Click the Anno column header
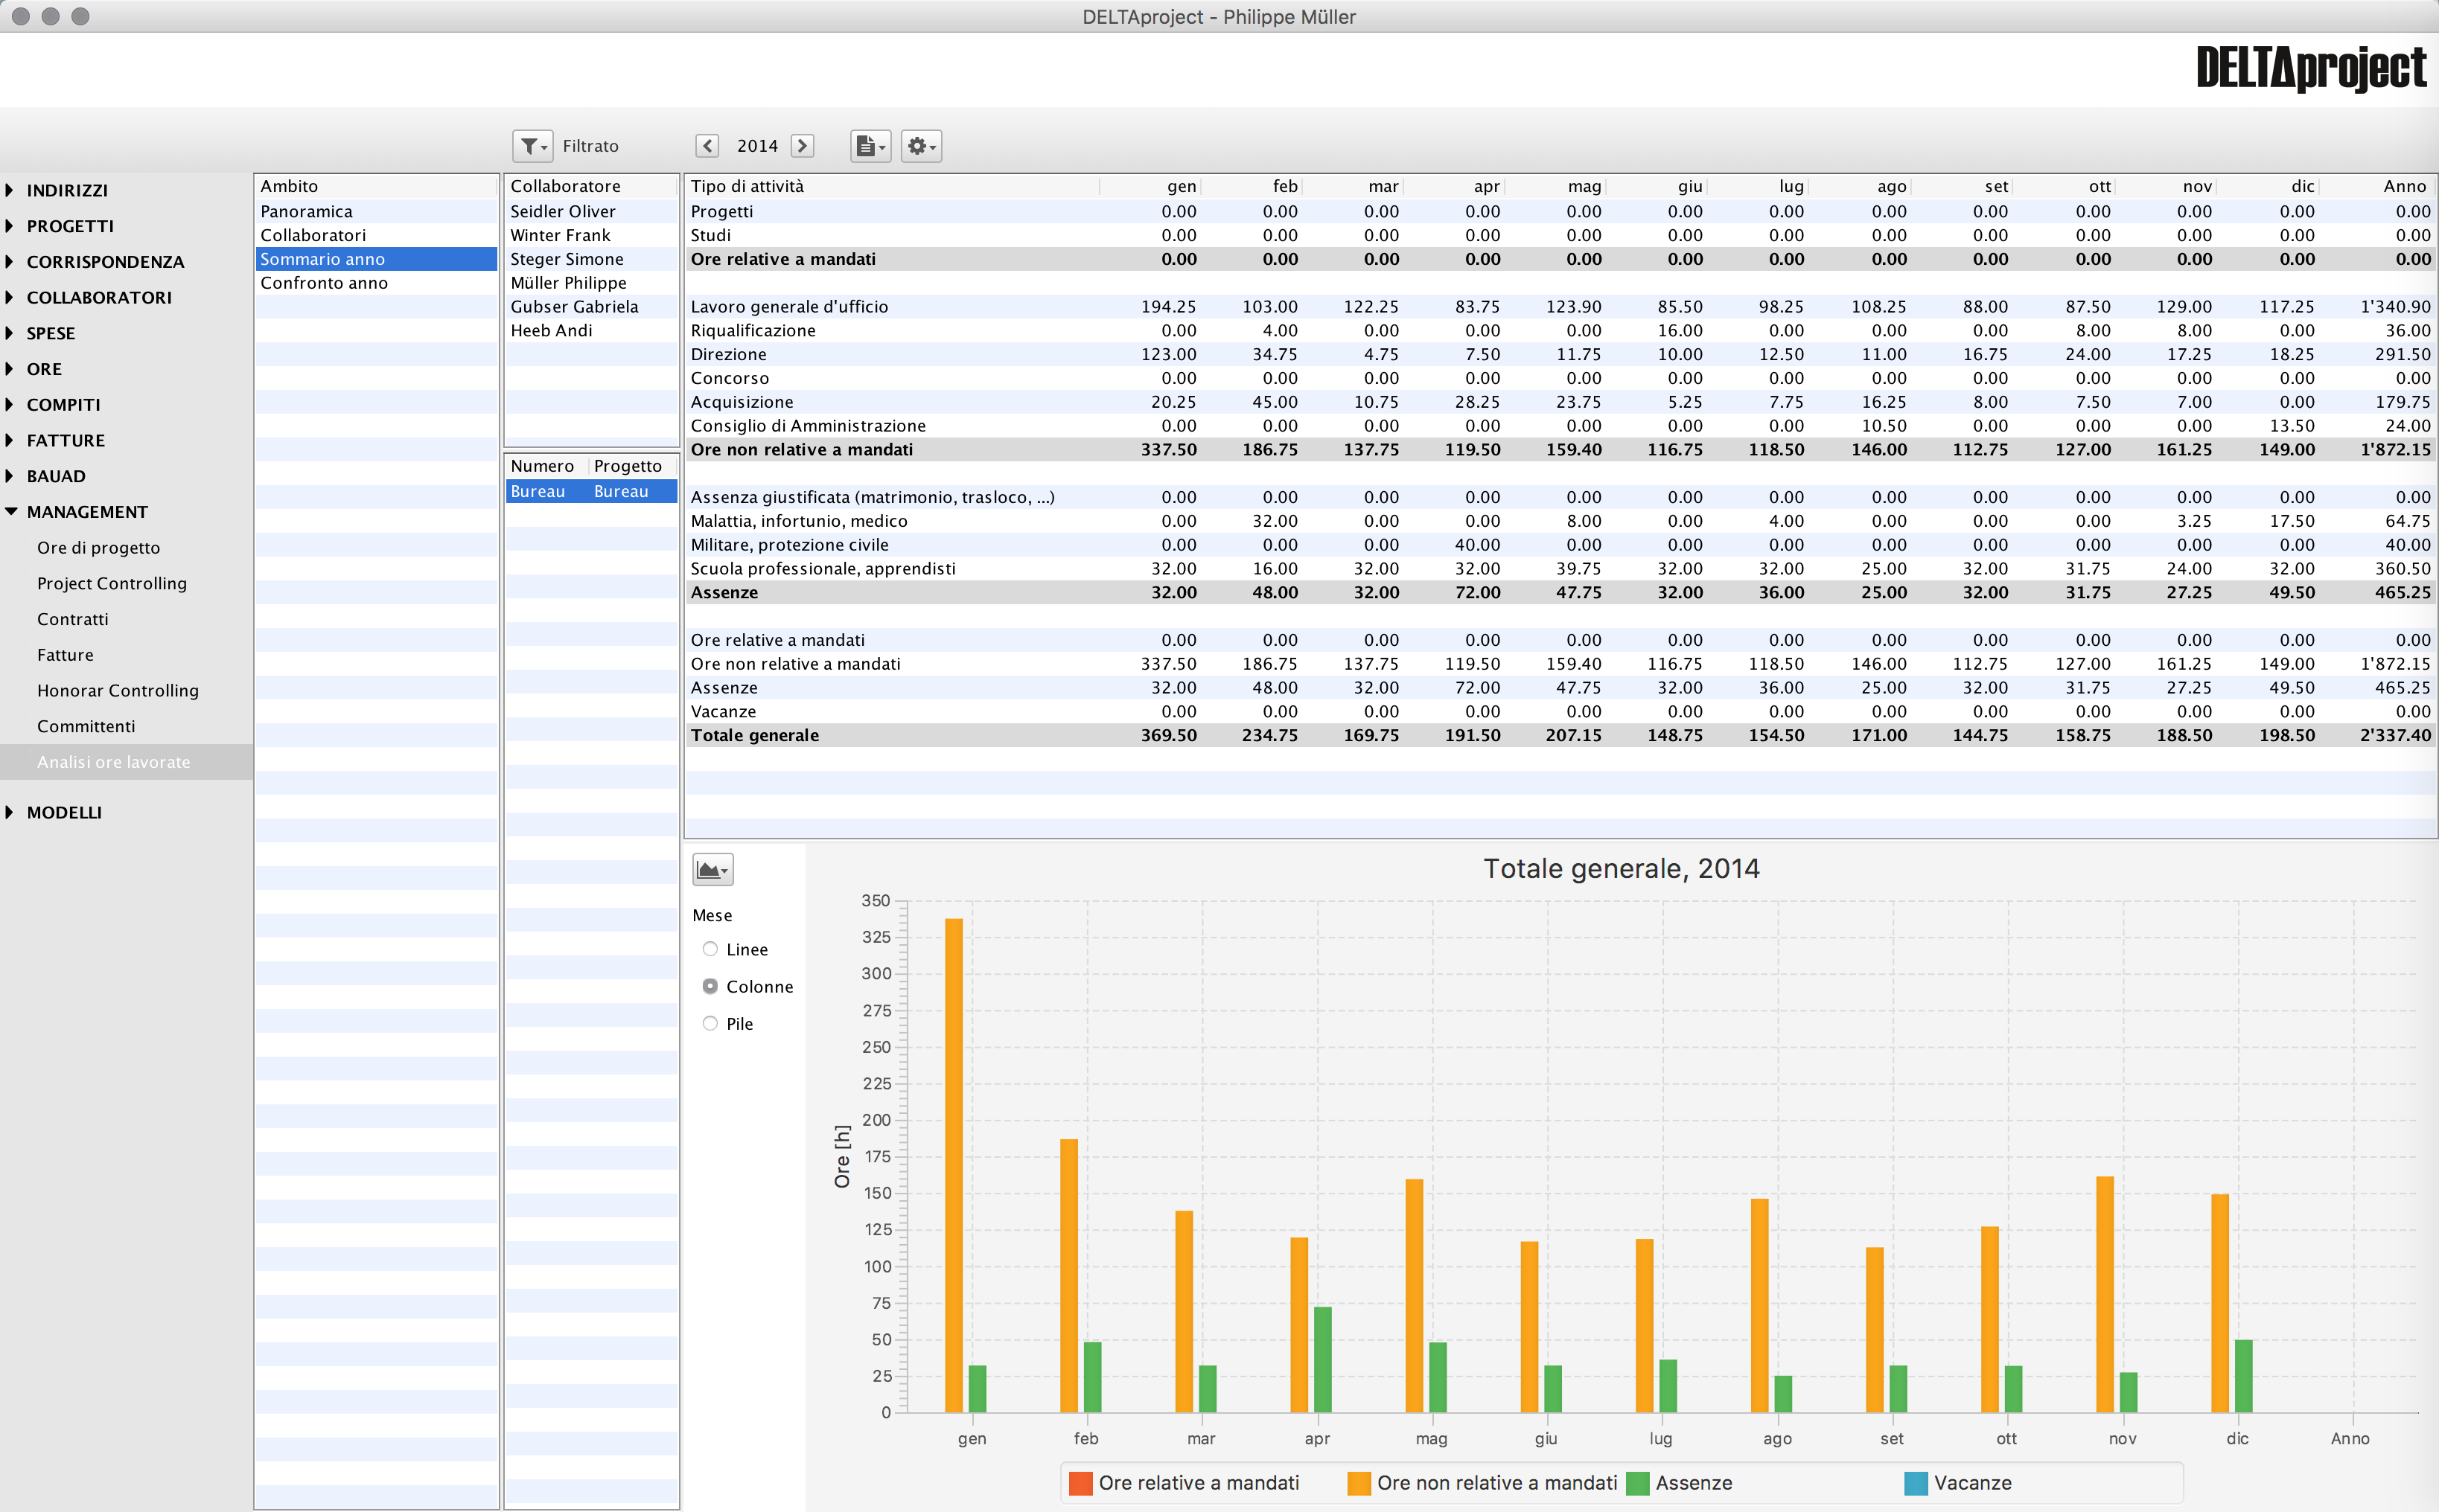 (2377, 186)
